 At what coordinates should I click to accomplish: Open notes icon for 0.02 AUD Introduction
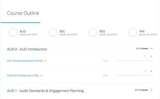point(145,71)
